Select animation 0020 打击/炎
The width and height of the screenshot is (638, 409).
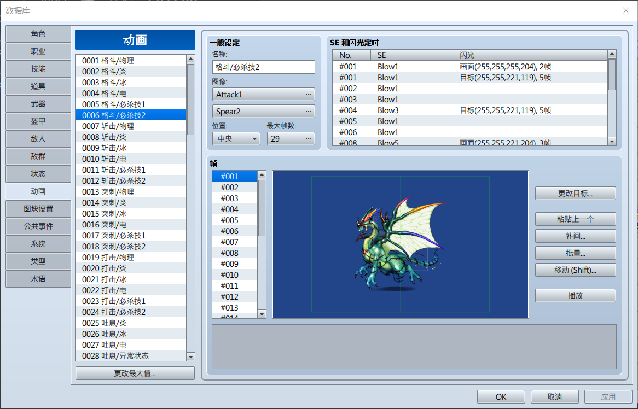131,268
